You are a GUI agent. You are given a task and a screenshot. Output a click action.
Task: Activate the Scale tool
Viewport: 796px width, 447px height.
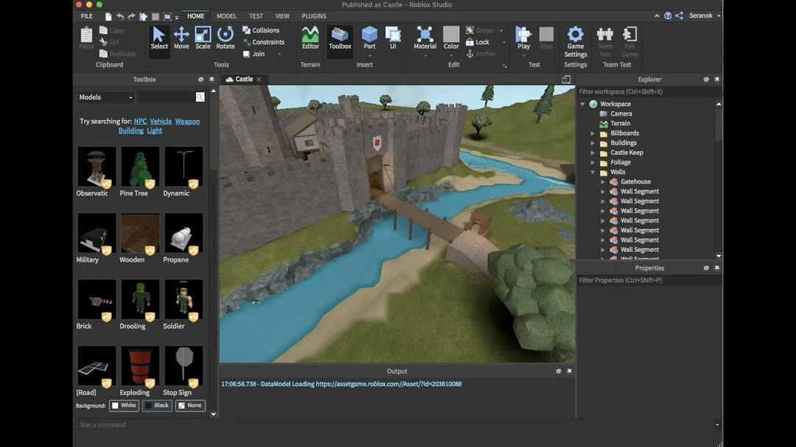tap(203, 38)
